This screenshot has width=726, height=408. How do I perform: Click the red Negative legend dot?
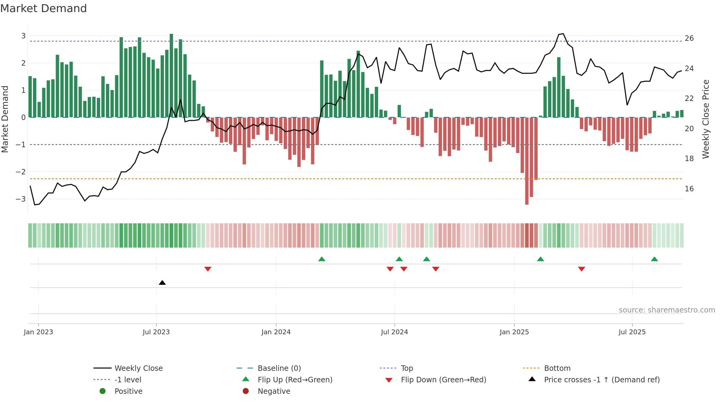pos(246,391)
